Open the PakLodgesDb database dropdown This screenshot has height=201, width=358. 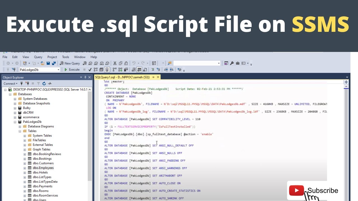[x=58, y=70]
